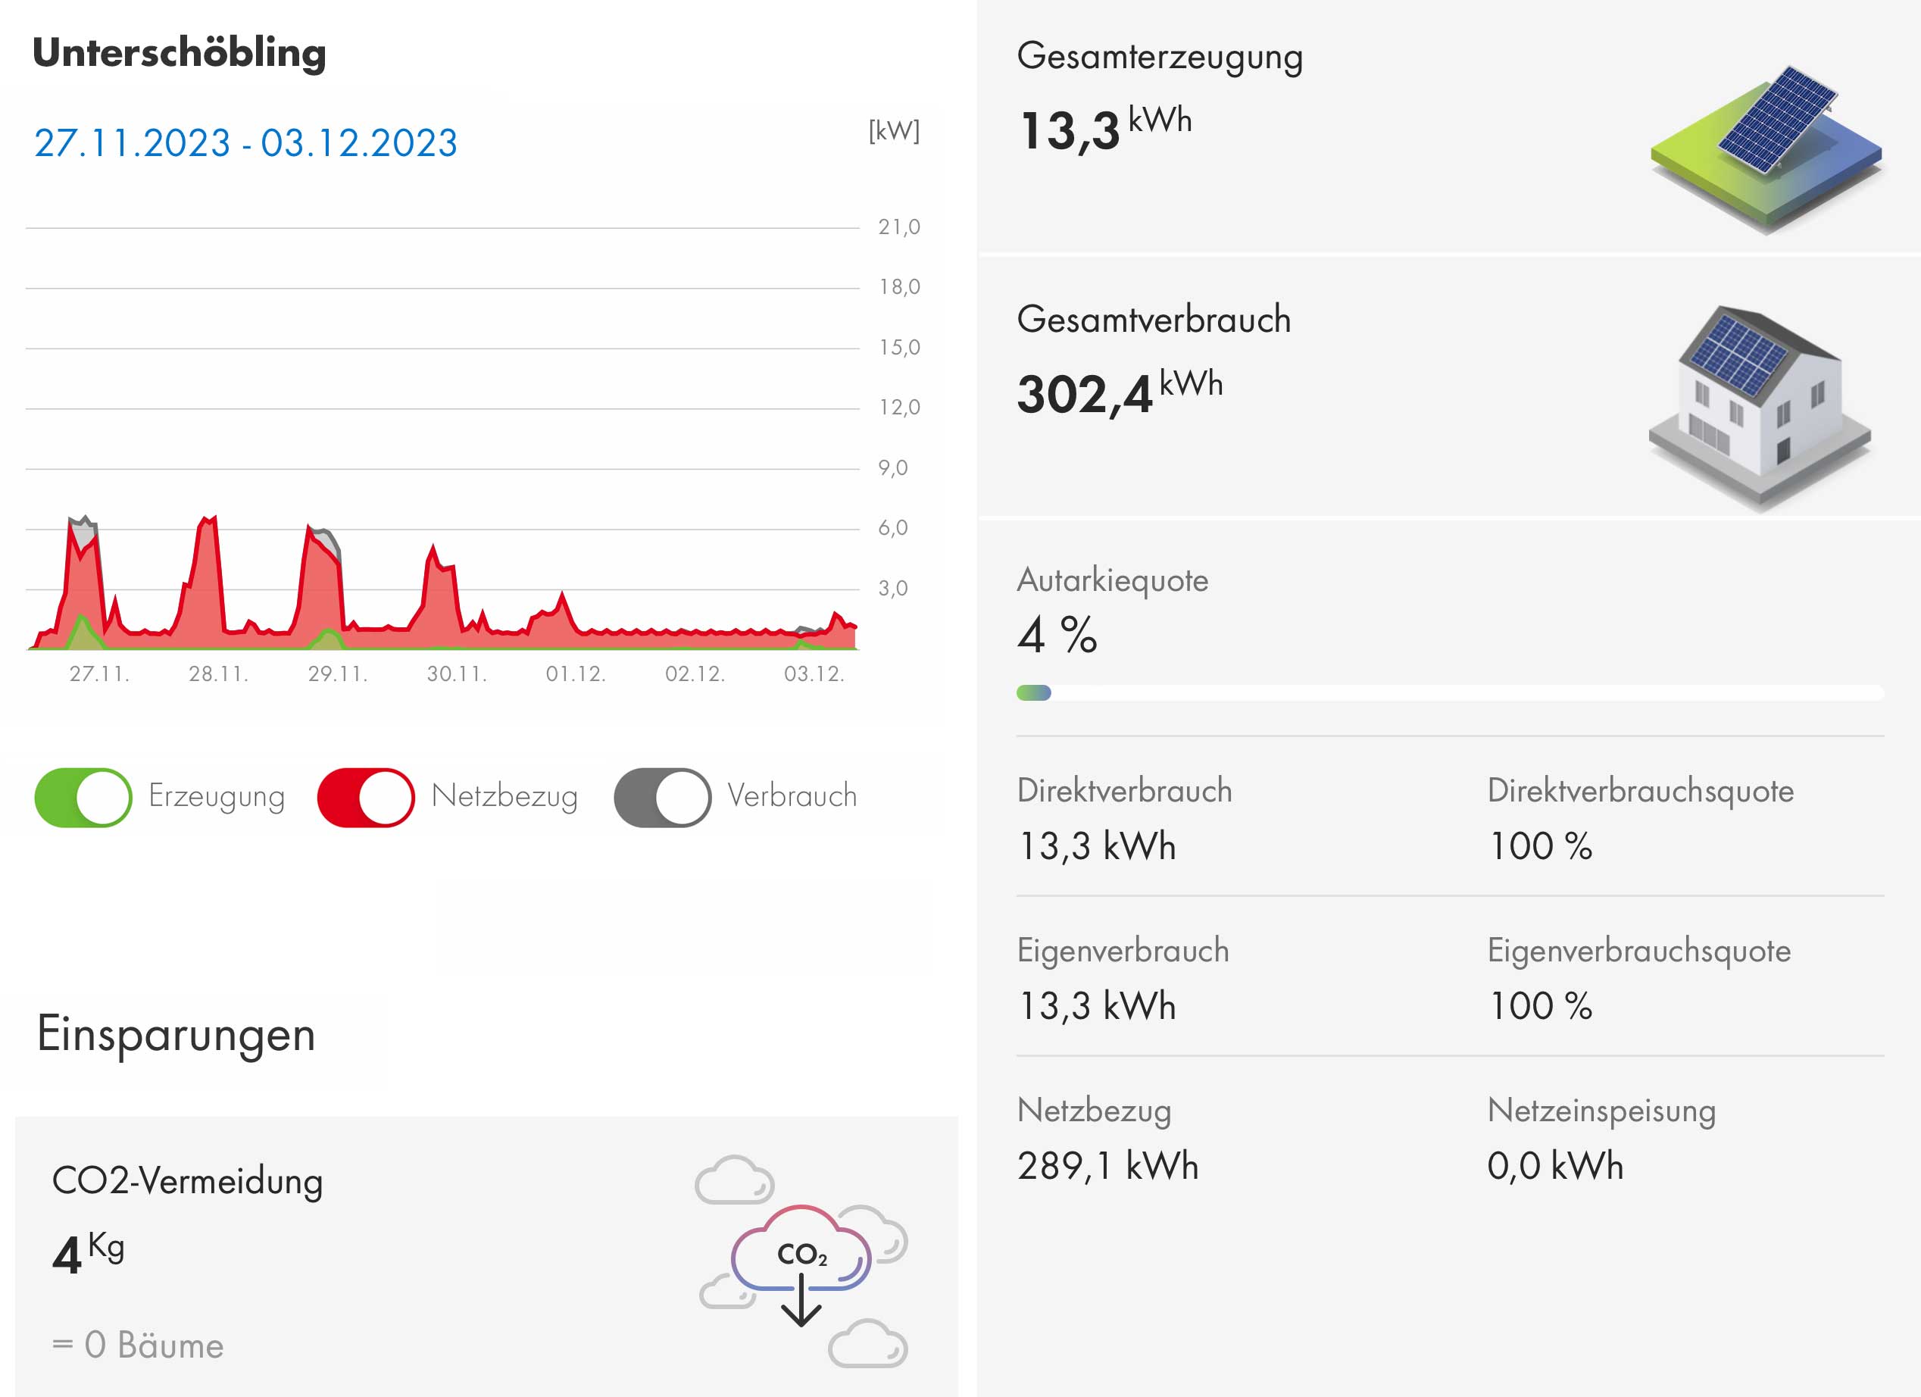
Task: Click the Direktverbrauchsquote 100 % value
Action: click(1541, 845)
